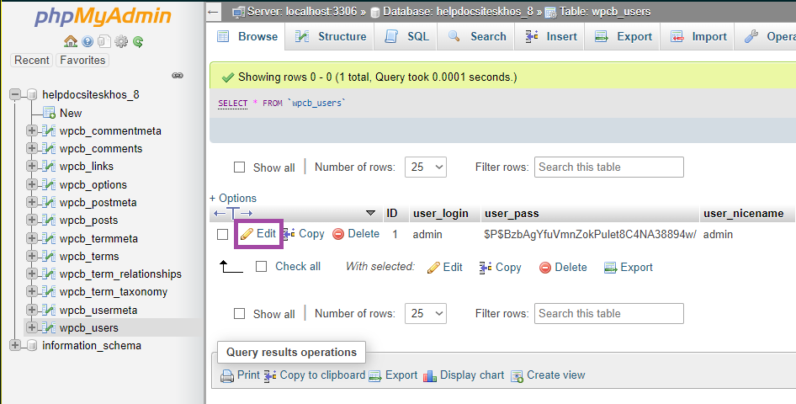
Task: Switch to the Browse tab
Action: coord(247,36)
